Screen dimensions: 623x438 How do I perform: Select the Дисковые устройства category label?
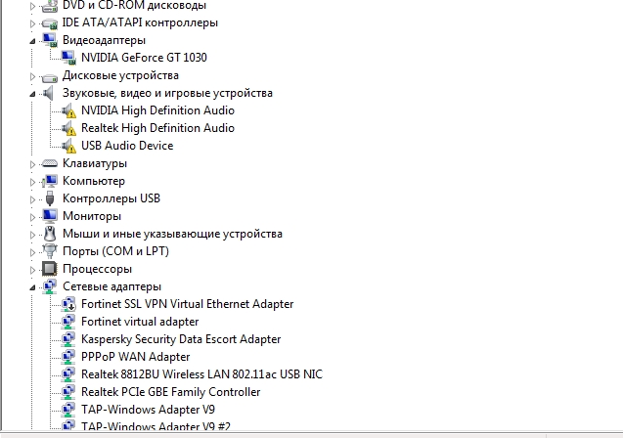pyautogui.click(x=120, y=75)
